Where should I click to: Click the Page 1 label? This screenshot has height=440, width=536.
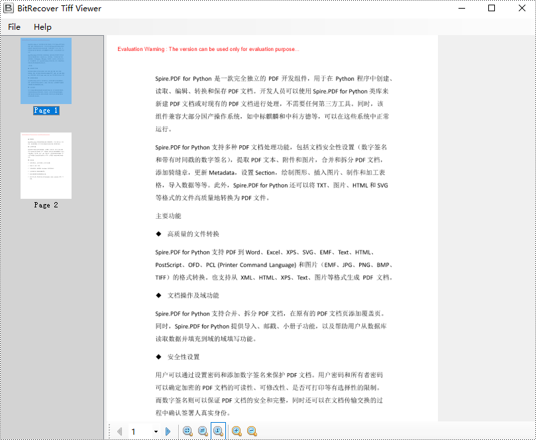click(x=46, y=111)
